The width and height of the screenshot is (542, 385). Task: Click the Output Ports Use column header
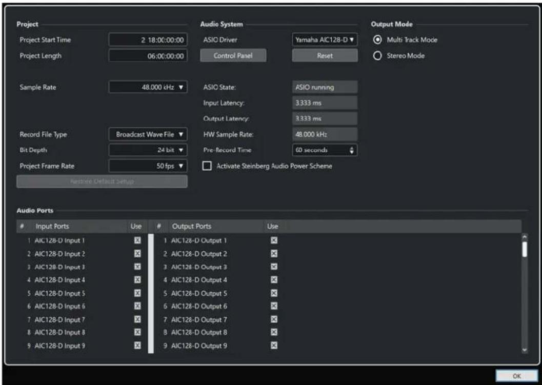coord(272,227)
